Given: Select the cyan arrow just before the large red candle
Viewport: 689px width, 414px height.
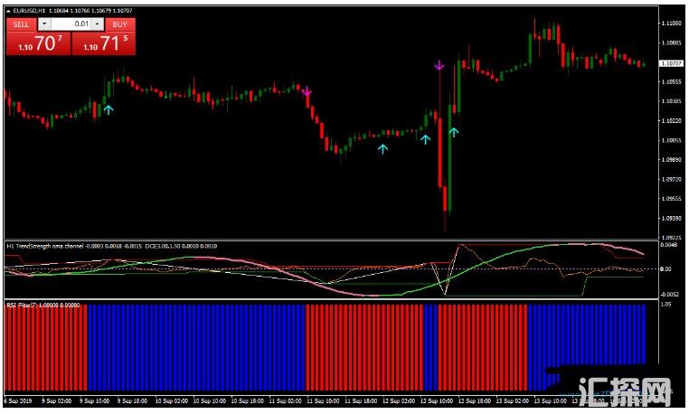Looking at the screenshot, I should click(x=425, y=139).
